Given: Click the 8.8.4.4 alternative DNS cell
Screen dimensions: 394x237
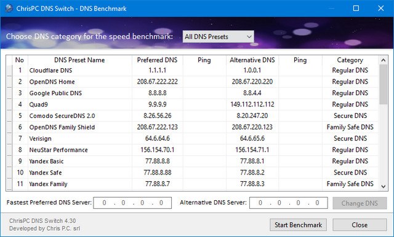Looking at the screenshot, I should click(252, 93).
